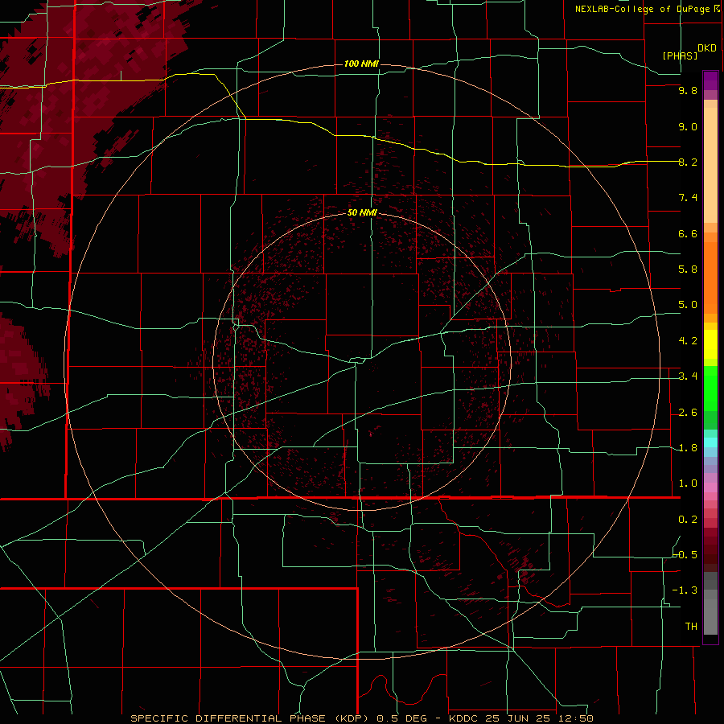Click the 50 NMI range ring label

point(362,212)
